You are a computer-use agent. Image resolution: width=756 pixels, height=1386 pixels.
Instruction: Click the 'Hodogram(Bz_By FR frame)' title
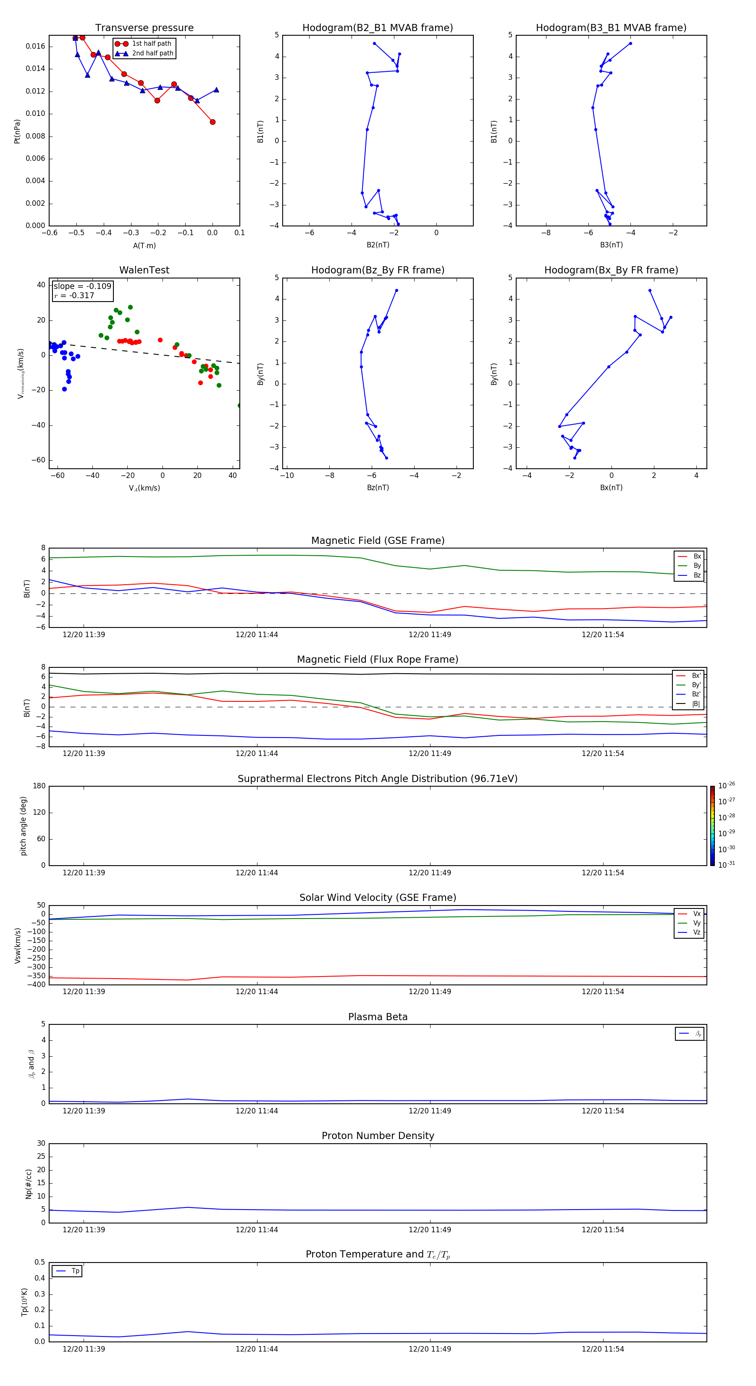(x=377, y=270)
